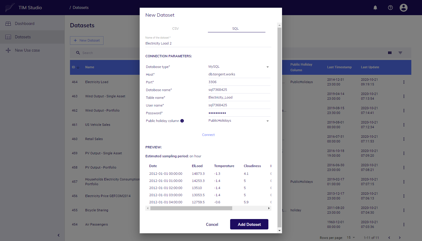Click the Last Timestamp column header
Image resolution: width=422 pixels, height=241 pixels.
click(339, 67)
